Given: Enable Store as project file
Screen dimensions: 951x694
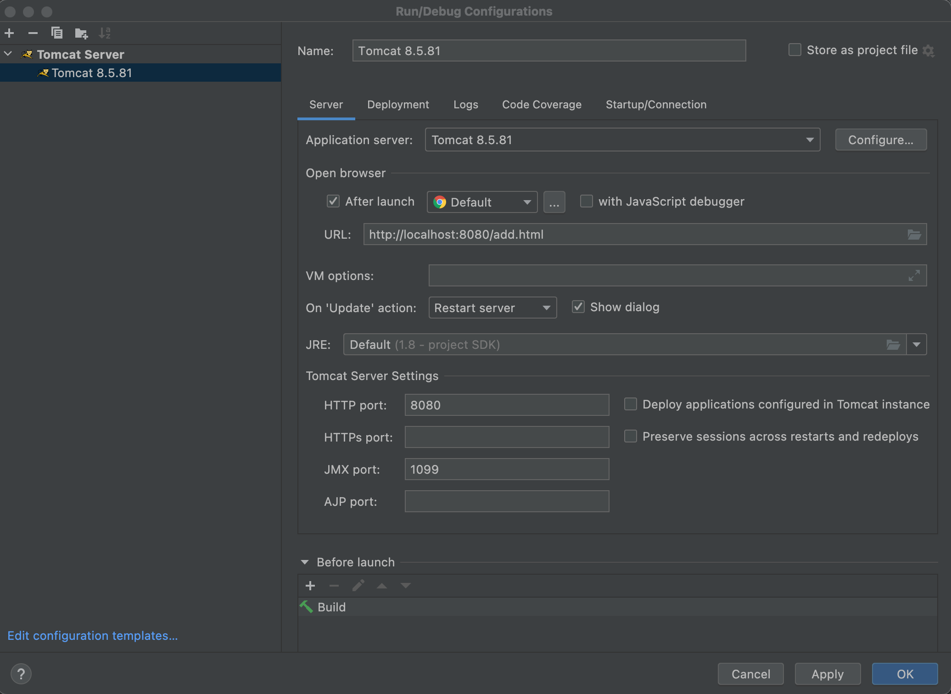Looking at the screenshot, I should click(795, 50).
